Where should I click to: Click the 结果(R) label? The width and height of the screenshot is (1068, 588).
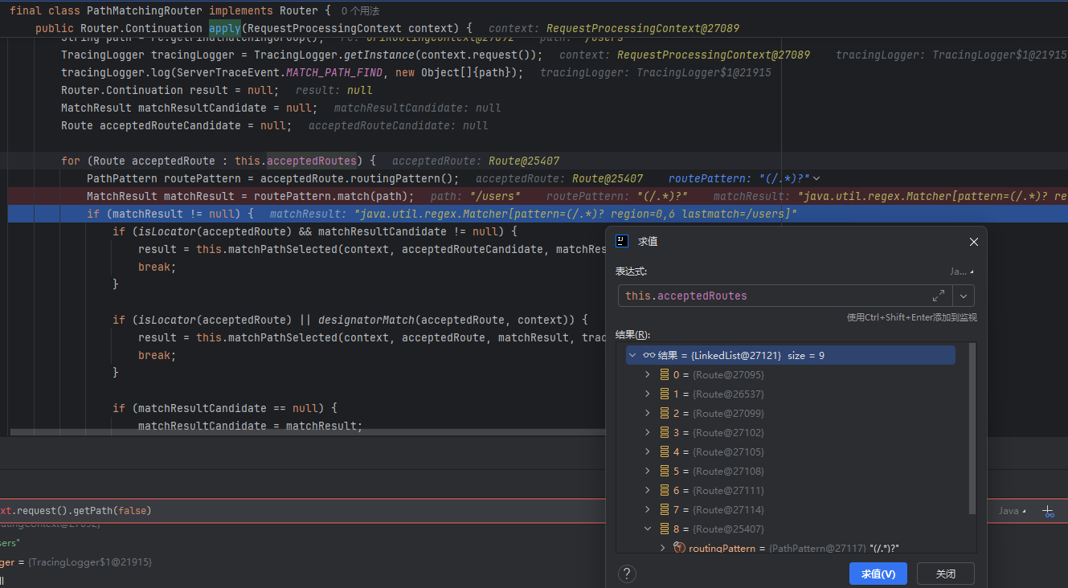[632, 334]
